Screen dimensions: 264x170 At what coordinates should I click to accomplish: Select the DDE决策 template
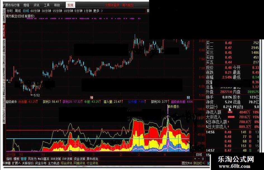point(56,159)
